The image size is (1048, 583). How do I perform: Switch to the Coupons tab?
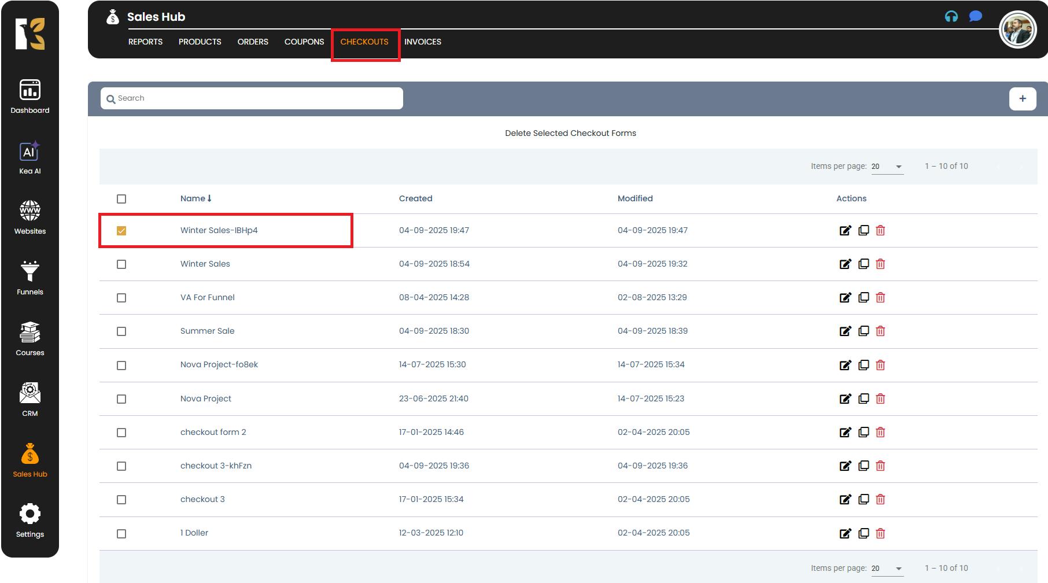tap(304, 42)
